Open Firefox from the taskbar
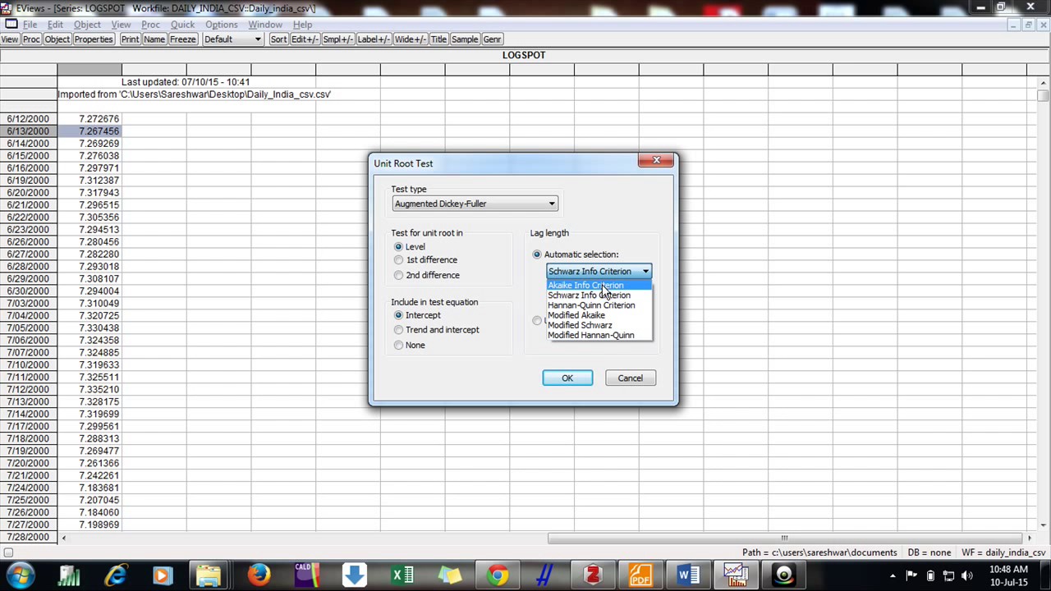The image size is (1051, 591). tap(259, 575)
